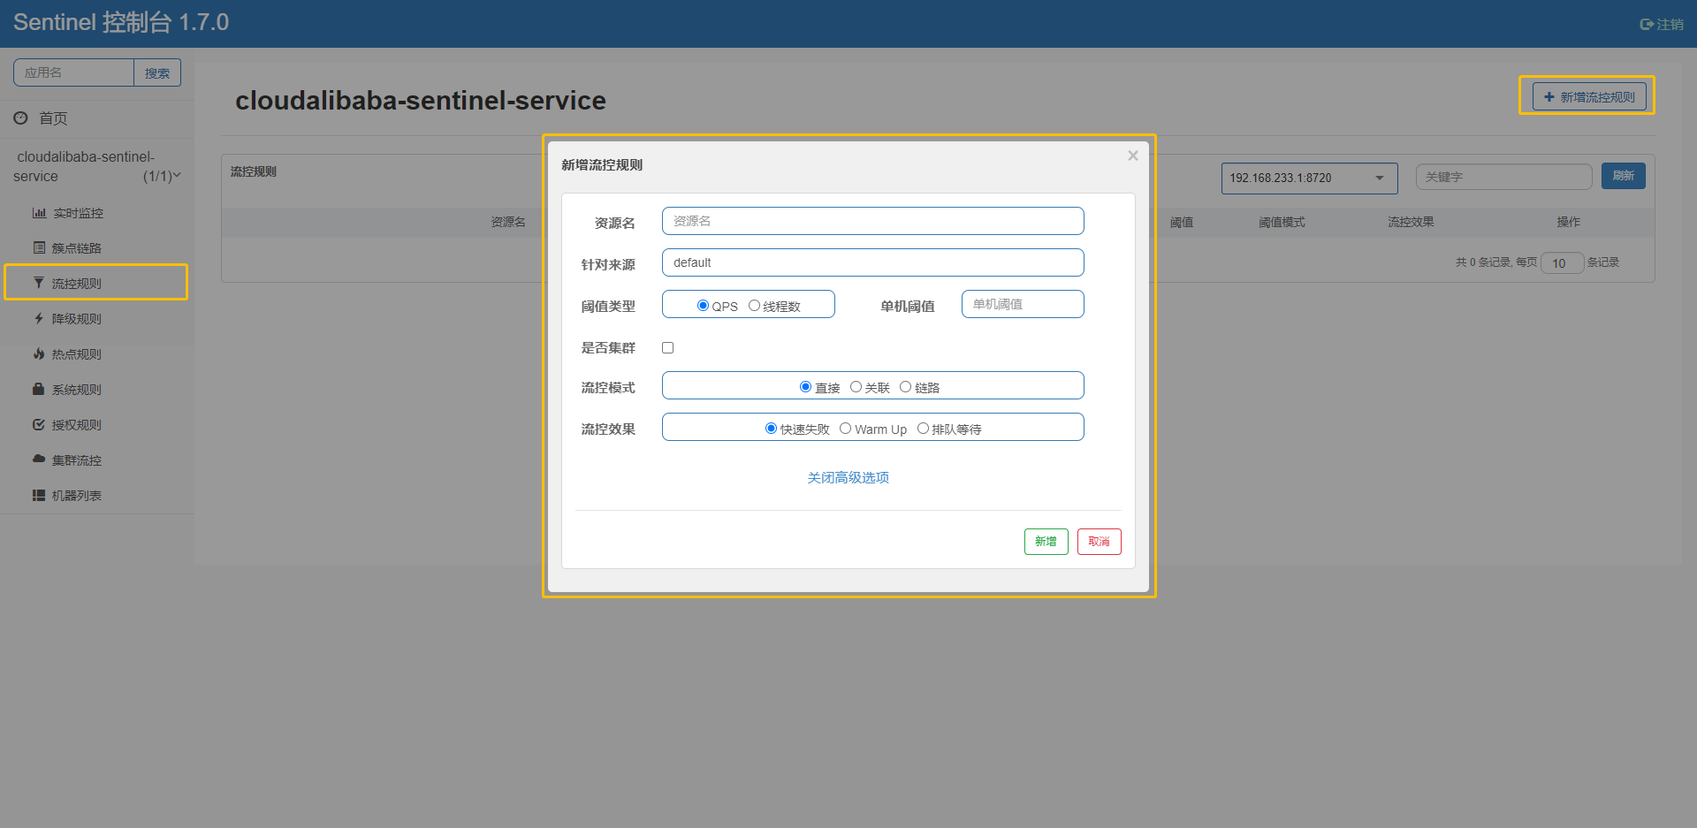Screen dimensions: 1697x828
Task: Click the 实时监控 bar chart icon
Action: pyautogui.click(x=39, y=213)
